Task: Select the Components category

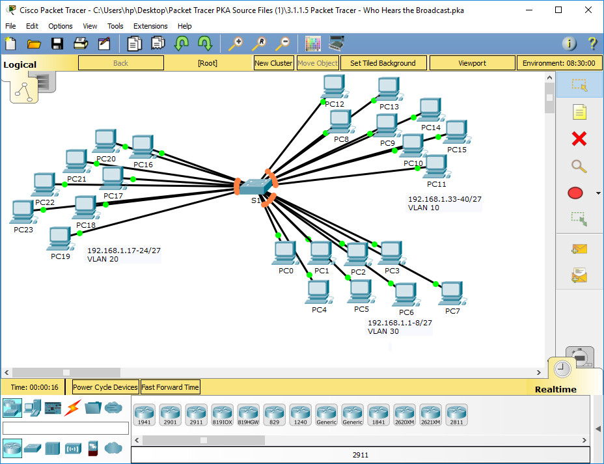Action: tap(53, 408)
